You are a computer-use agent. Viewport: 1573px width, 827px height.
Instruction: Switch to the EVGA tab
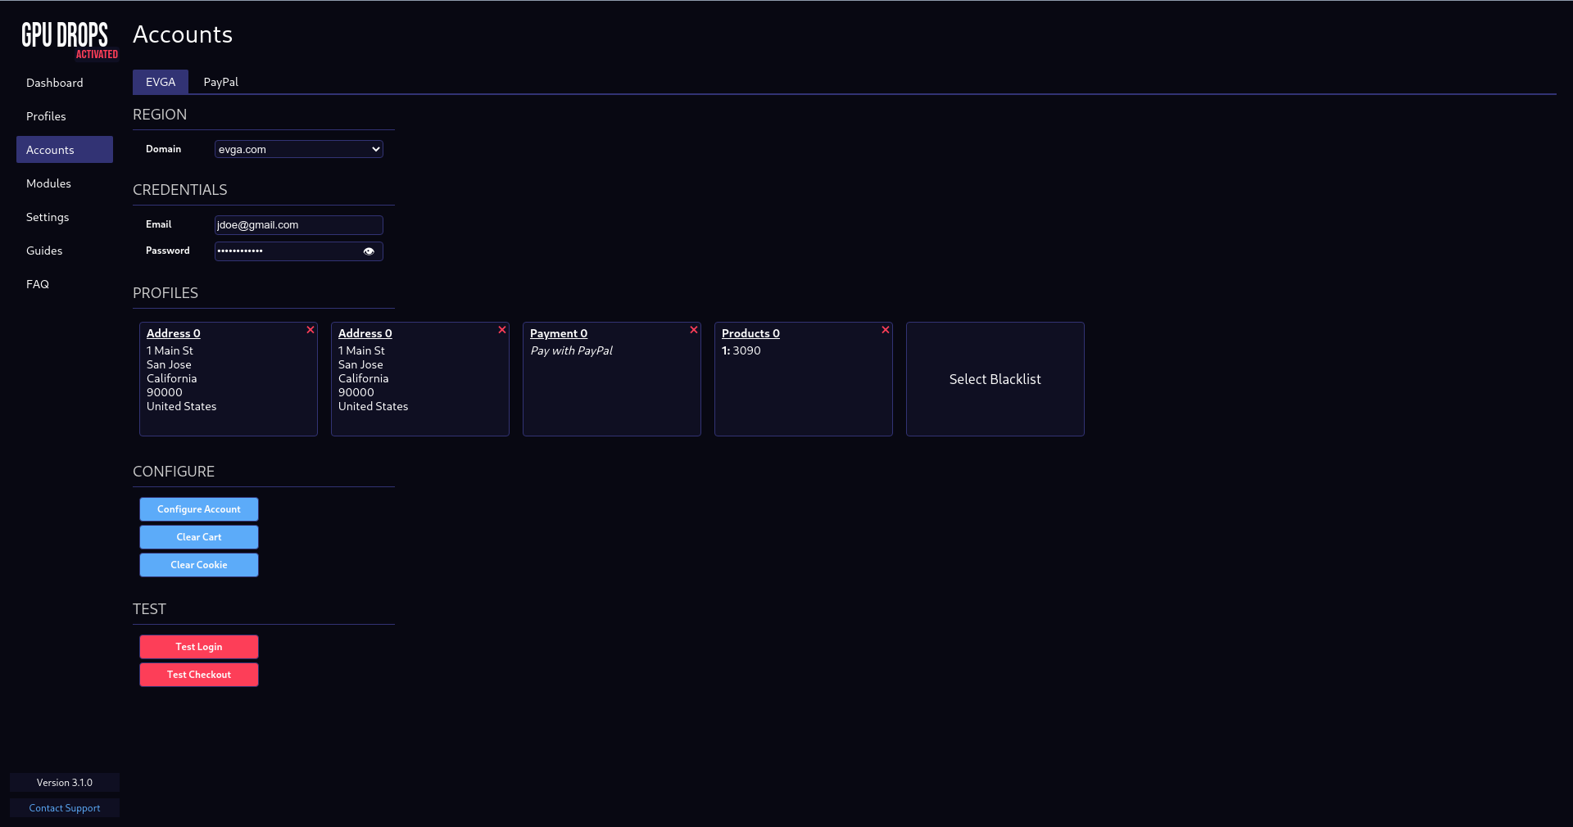pyautogui.click(x=161, y=82)
